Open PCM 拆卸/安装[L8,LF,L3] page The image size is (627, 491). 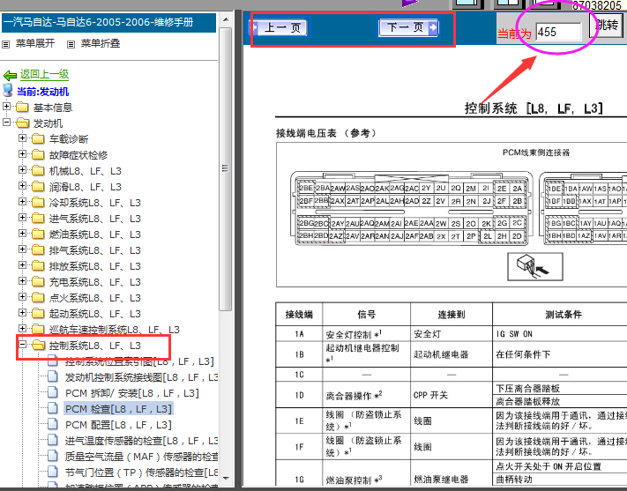[x=132, y=393]
